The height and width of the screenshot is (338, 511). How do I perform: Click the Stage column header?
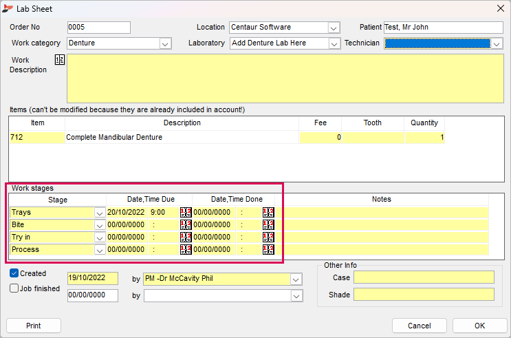(58, 200)
